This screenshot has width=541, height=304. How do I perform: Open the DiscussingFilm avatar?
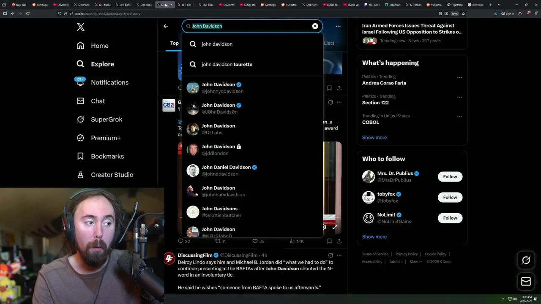pyautogui.click(x=169, y=258)
